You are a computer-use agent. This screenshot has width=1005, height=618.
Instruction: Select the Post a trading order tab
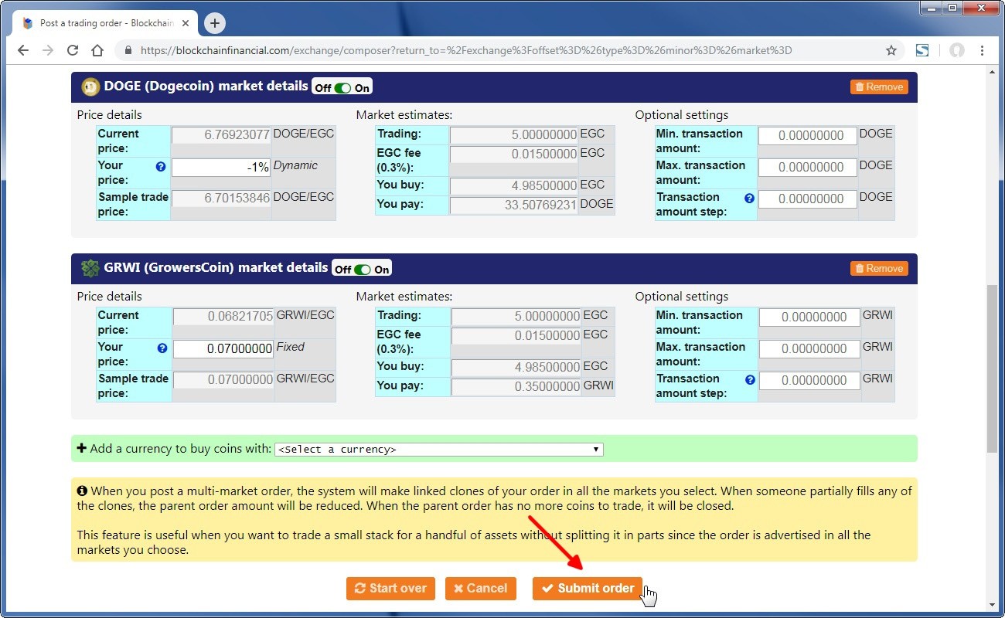pos(100,23)
